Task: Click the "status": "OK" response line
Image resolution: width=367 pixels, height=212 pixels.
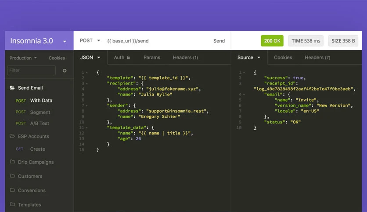Action: click(282, 122)
